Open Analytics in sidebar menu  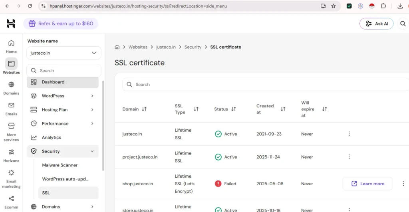(63, 137)
